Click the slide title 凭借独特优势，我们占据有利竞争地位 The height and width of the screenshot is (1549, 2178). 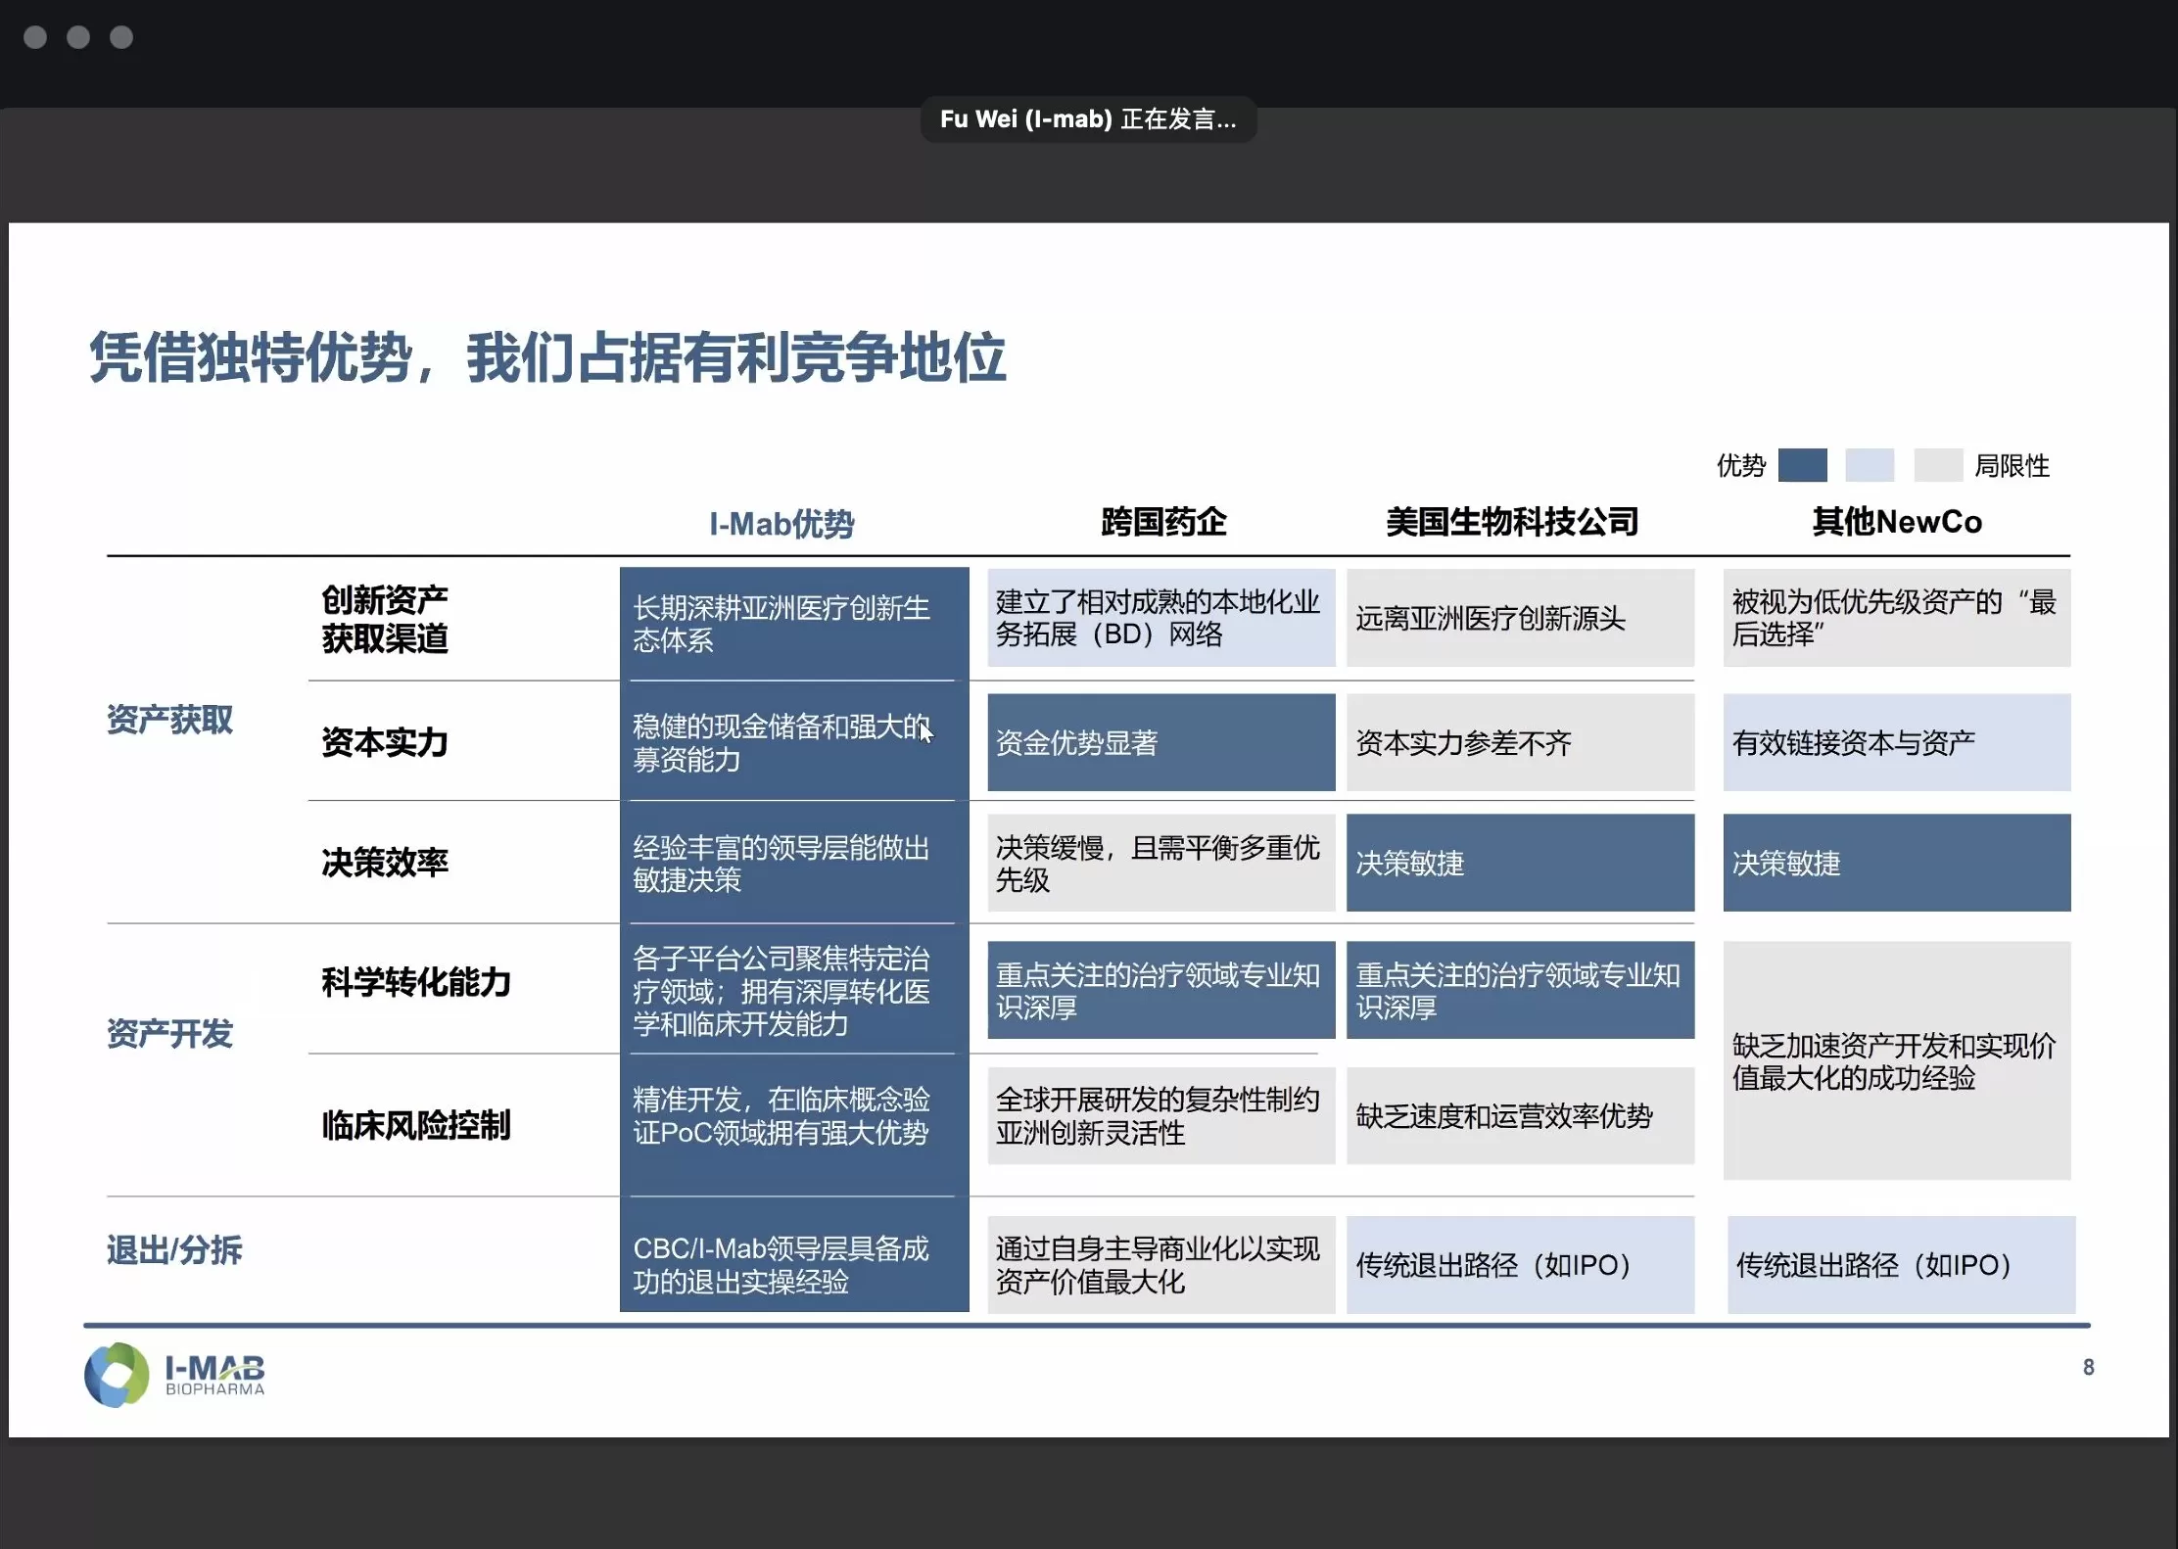click(x=547, y=357)
